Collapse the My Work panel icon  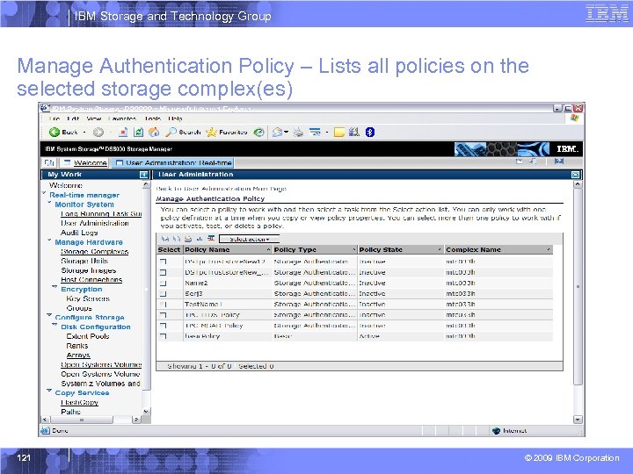[143, 175]
